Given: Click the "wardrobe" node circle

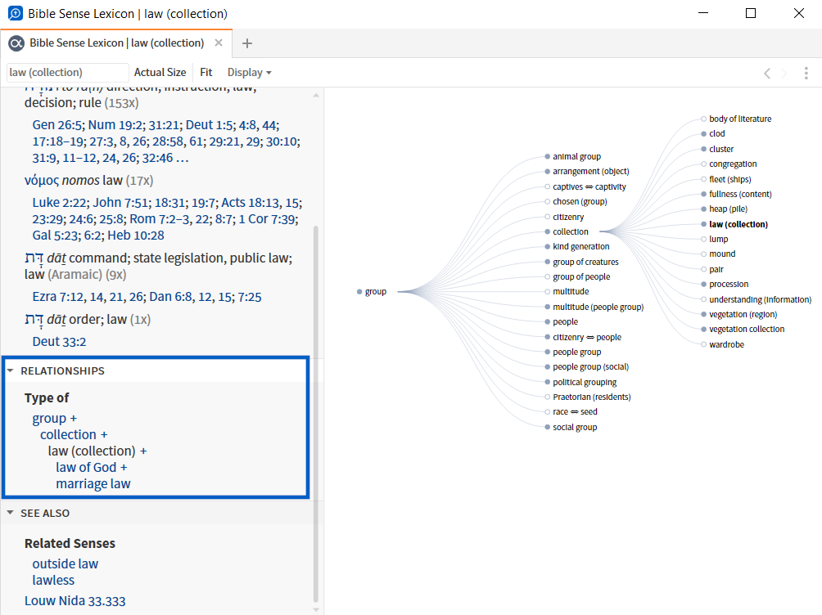Looking at the screenshot, I should [x=702, y=344].
